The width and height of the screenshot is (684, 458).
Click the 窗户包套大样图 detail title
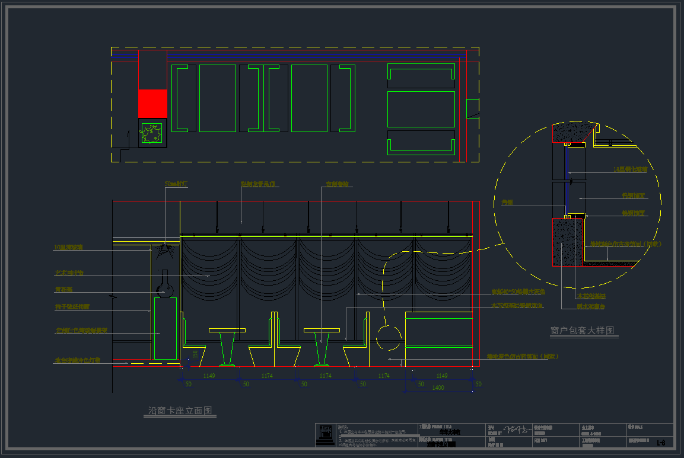point(582,331)
